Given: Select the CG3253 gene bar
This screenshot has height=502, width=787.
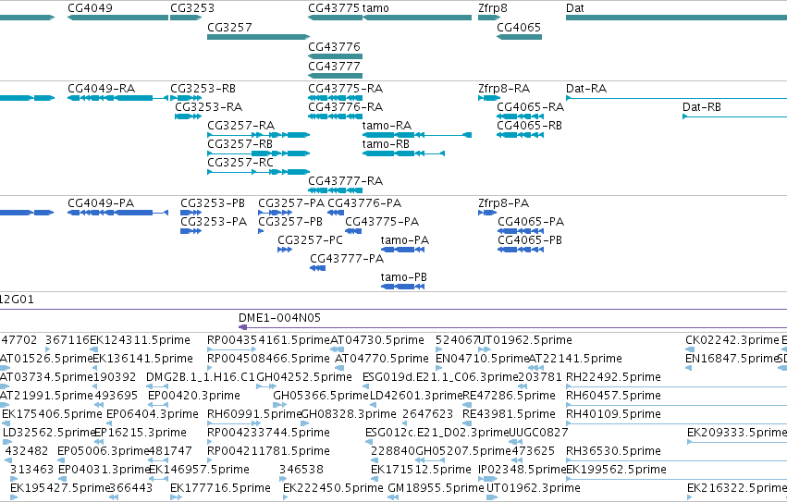Looking at the screenshot, I should pos(185,18).
